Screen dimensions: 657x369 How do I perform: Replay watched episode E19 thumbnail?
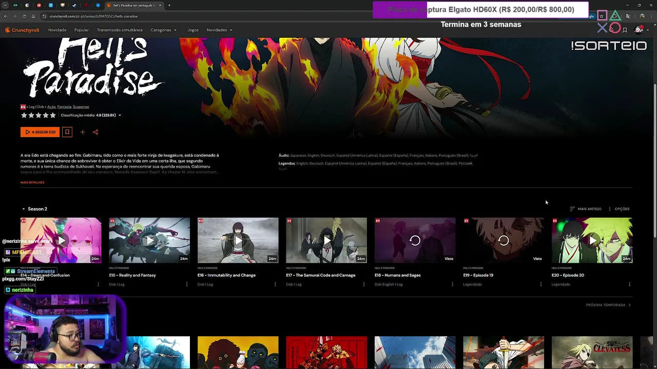504,240
